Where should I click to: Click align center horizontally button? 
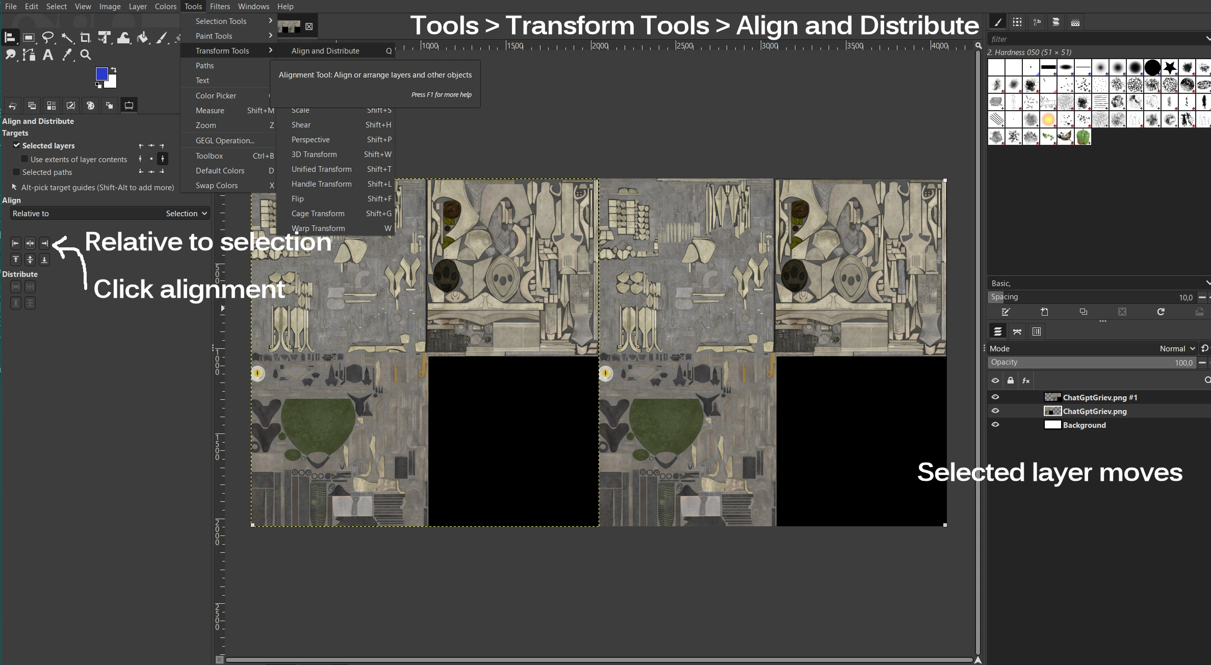point(30,243)
